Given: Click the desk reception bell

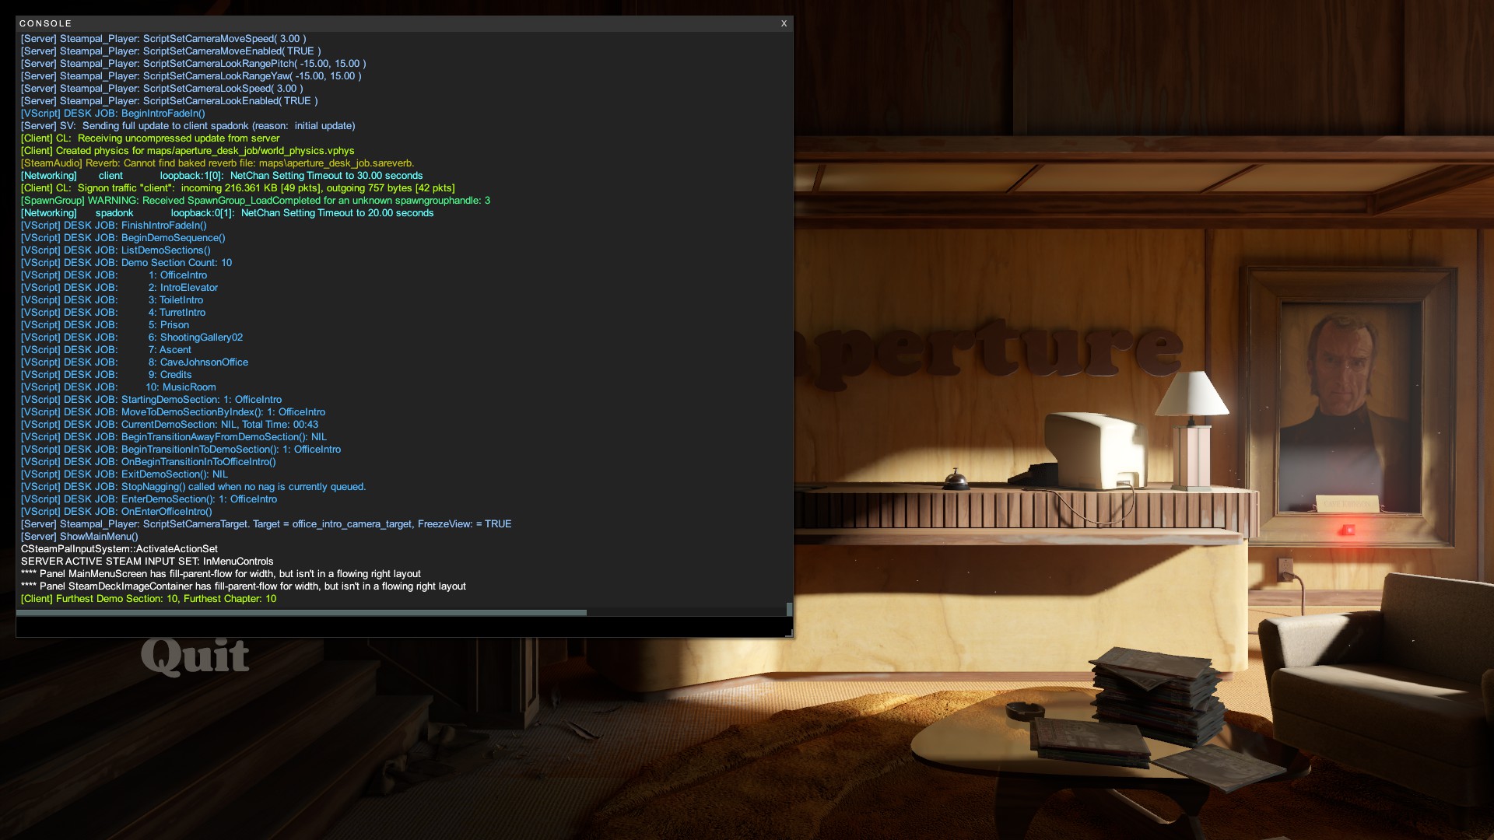Looking at the screenshot, I should 956,480.
